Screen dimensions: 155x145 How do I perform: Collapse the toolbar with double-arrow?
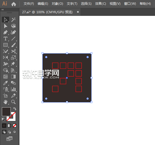pyautogui.click(x=3, y=10)
